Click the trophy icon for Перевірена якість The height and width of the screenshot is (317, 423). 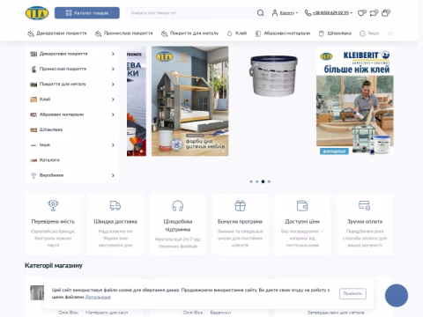[53, 205]
